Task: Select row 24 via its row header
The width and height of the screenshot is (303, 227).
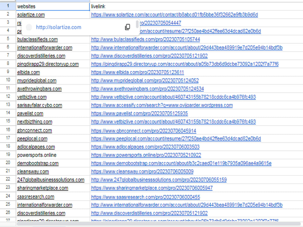Action: click(8, 196)
